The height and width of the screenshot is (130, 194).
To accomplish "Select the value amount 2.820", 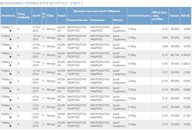I will coord(187,37).
